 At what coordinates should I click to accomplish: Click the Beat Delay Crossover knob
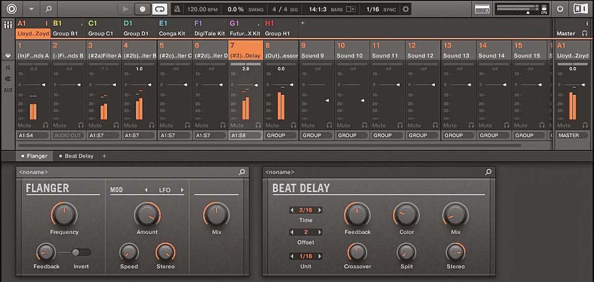[357, 252]
